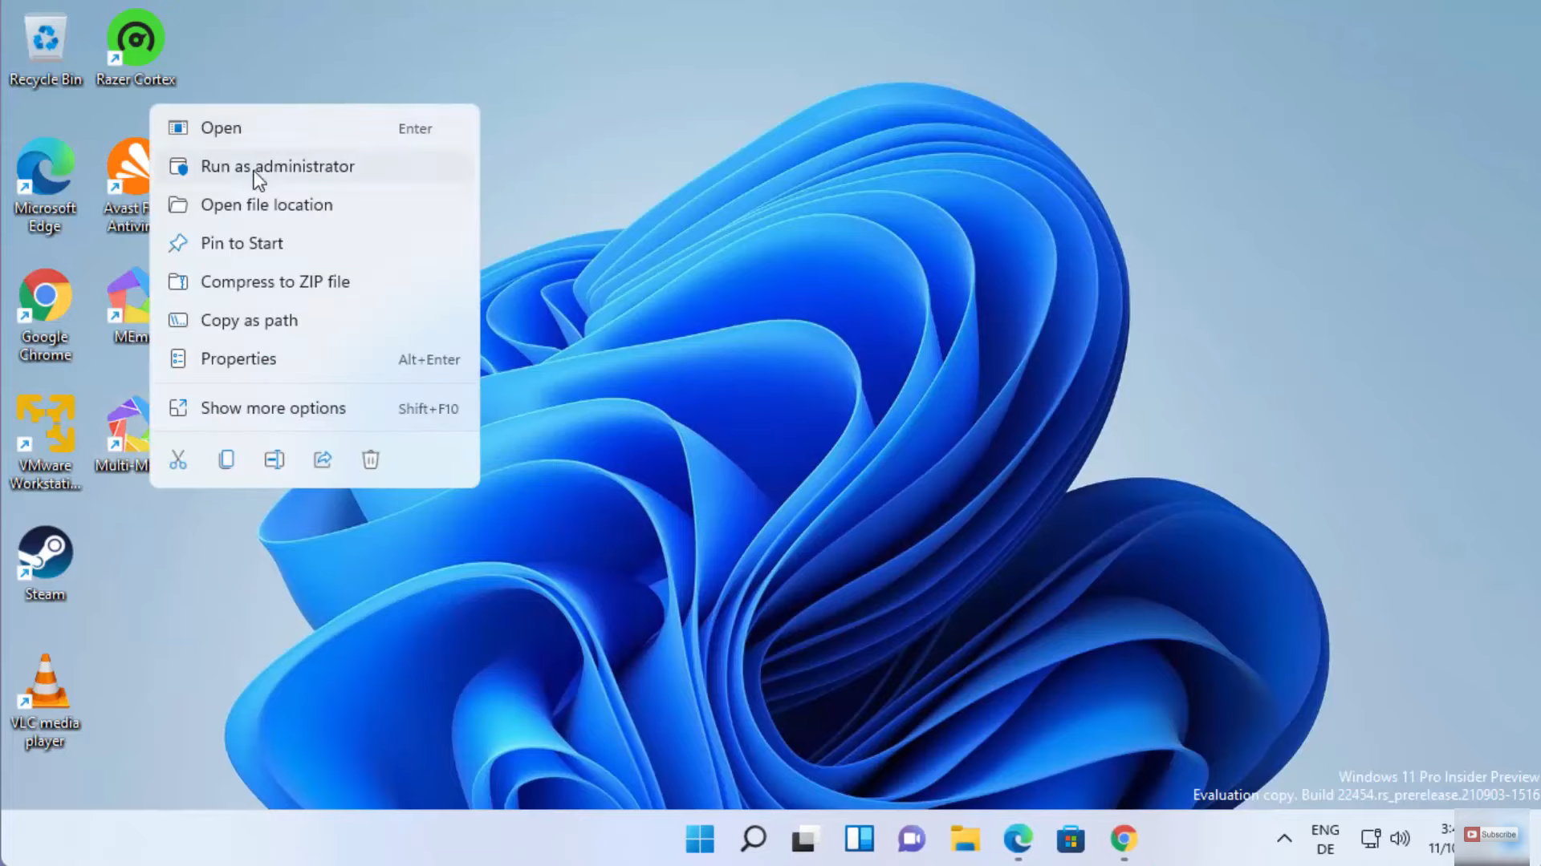Screen dimensions: 1541x866
Task: Select Pin to Start option
Action: pos(242,243)
